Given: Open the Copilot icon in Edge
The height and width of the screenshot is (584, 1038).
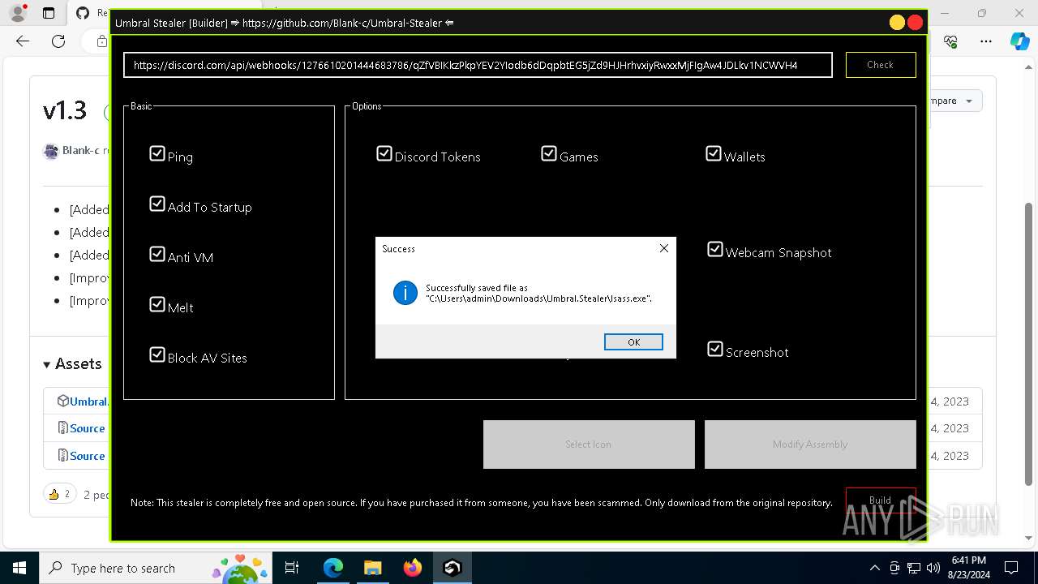Looking at the screenshot, I should (1019, 41).
